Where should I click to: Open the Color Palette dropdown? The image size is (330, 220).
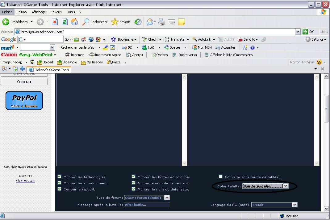coord(286,186)
